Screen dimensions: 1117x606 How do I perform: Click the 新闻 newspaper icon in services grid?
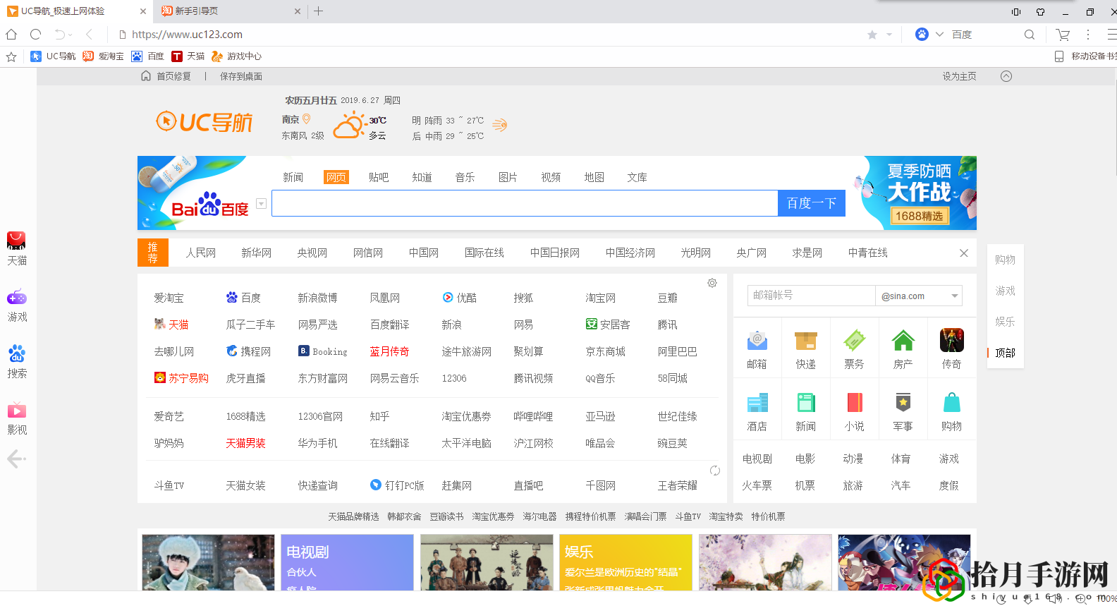point(805,403)
